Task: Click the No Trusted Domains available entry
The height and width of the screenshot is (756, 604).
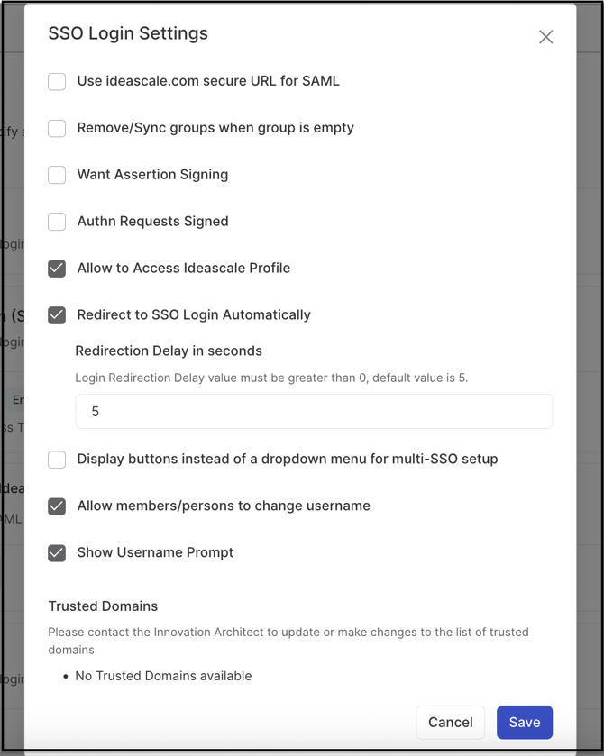Action: [163, 675]
